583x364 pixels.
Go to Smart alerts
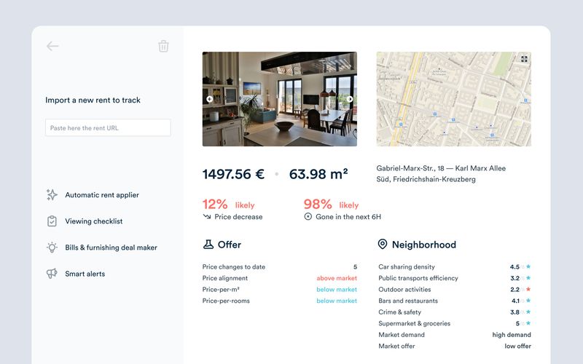(x=85, y=274)
